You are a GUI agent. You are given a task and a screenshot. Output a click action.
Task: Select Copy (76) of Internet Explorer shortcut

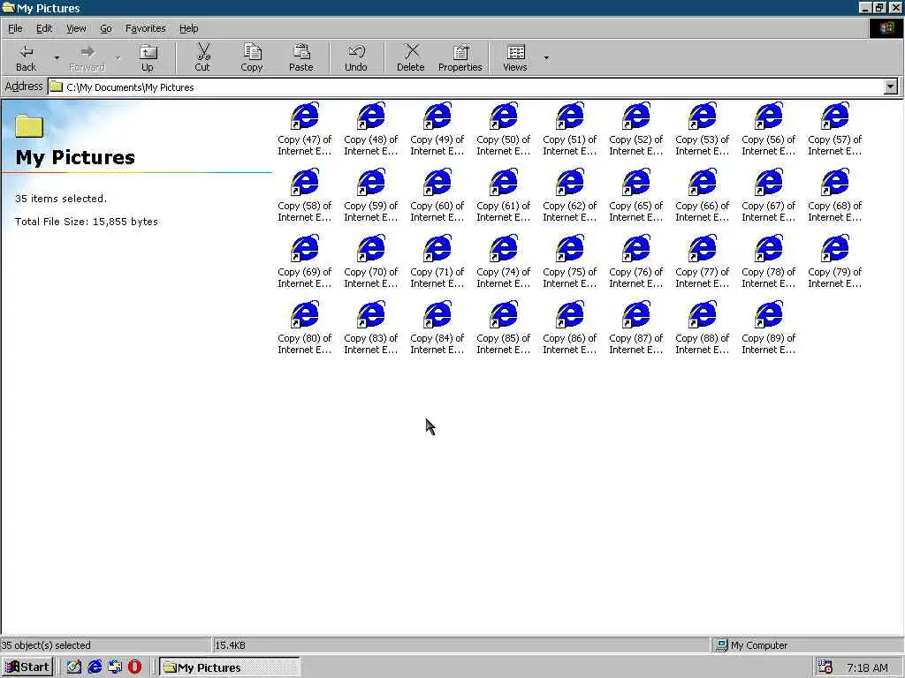[636, 261]
